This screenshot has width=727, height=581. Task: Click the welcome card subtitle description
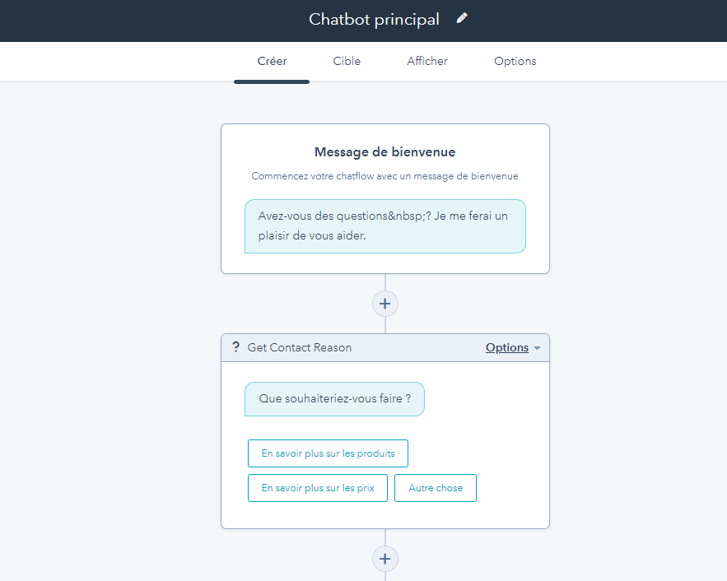[x=384, y=176]
